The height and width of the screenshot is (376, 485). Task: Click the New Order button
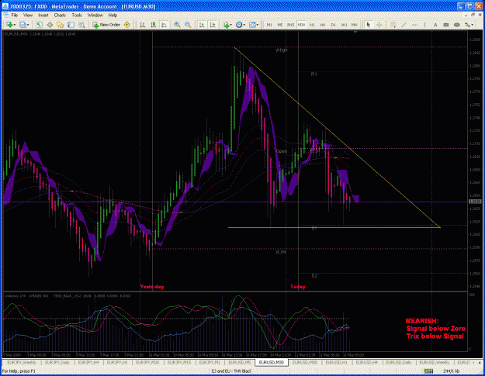coord(106,25)
